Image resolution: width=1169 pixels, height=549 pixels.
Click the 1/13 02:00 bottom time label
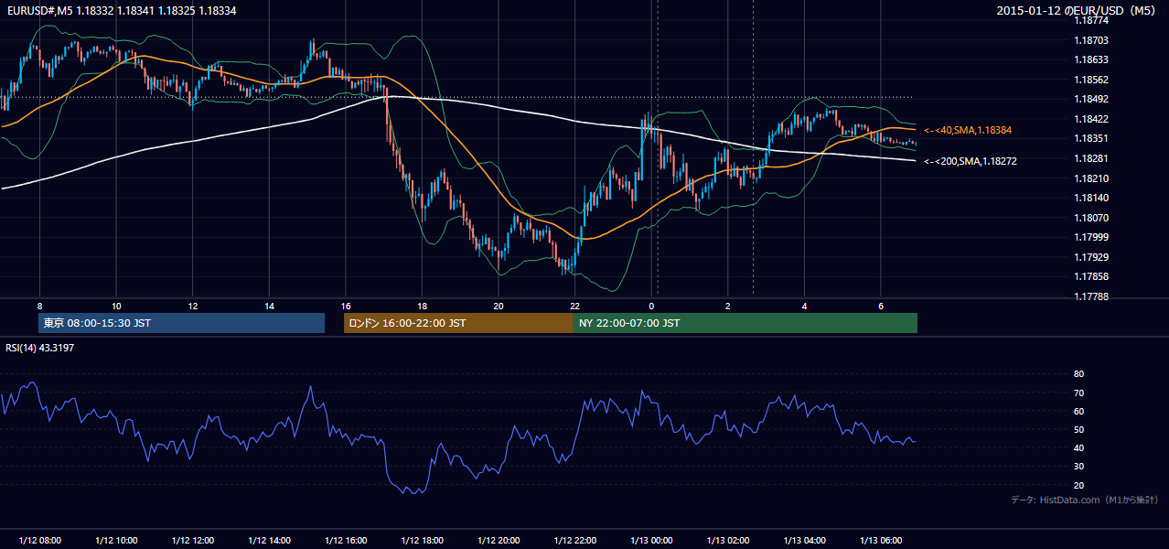727,540
